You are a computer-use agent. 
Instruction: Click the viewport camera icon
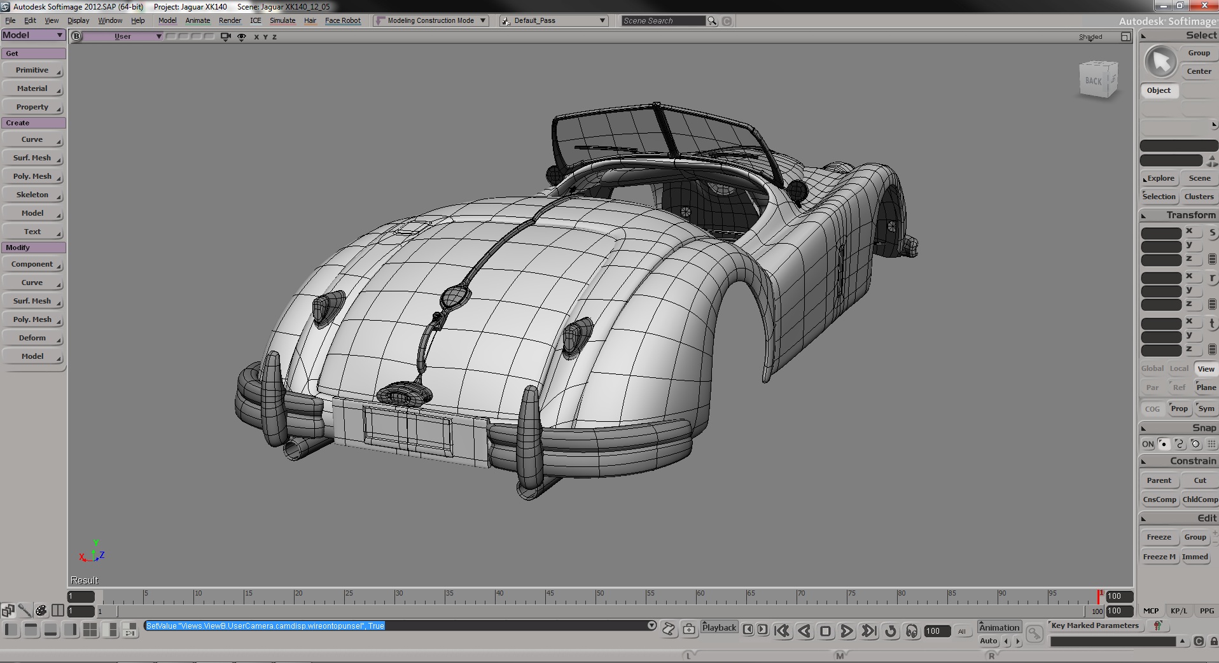225,37
